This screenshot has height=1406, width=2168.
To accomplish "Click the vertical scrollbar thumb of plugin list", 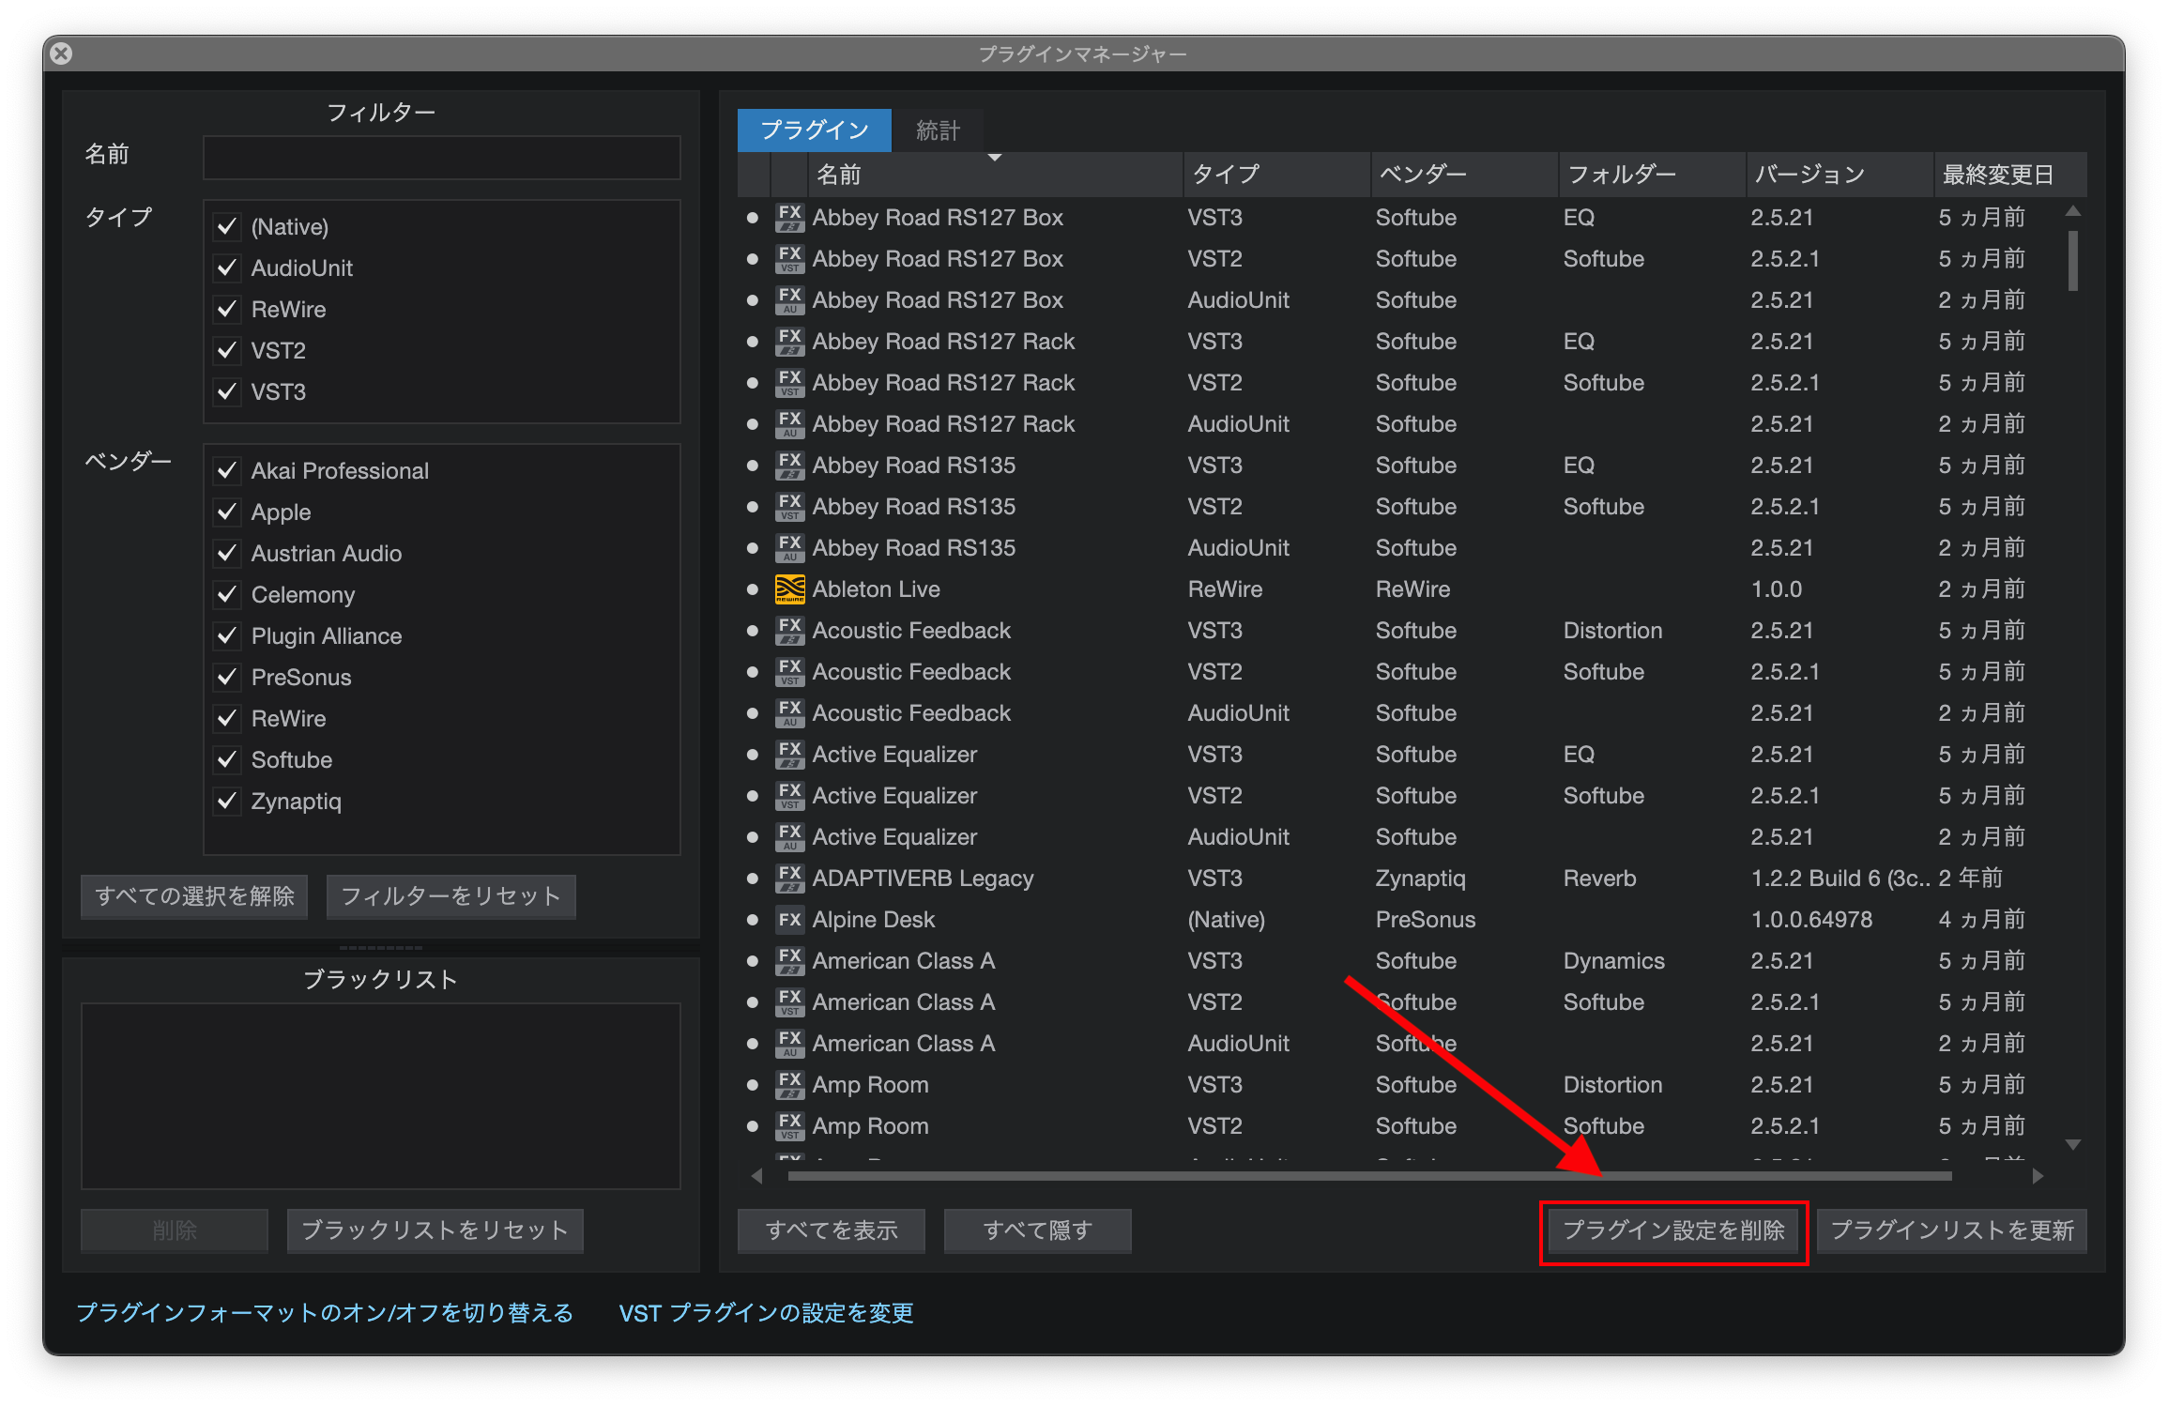I will point(2073,260).
